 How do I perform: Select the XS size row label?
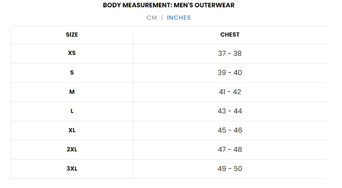(72, 53)
